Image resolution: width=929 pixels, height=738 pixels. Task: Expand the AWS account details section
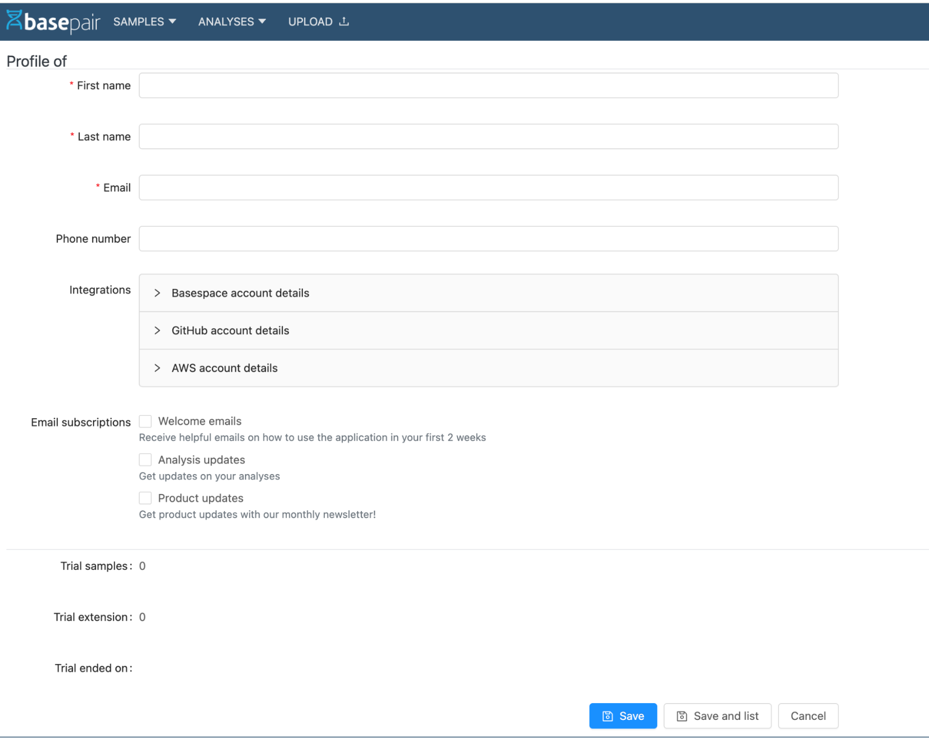[224, 368]
